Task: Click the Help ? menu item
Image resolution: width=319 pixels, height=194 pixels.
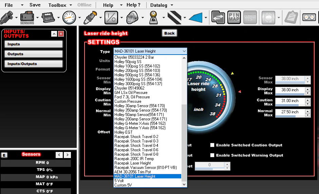Action: (x=133, y=5)
